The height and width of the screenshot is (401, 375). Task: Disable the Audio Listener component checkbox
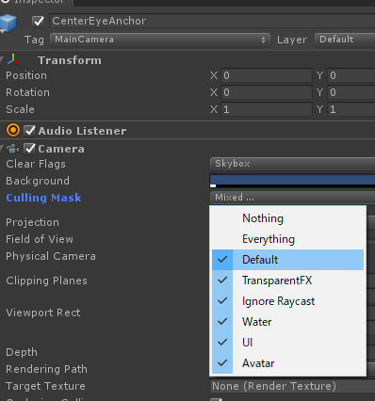[30, 130]
